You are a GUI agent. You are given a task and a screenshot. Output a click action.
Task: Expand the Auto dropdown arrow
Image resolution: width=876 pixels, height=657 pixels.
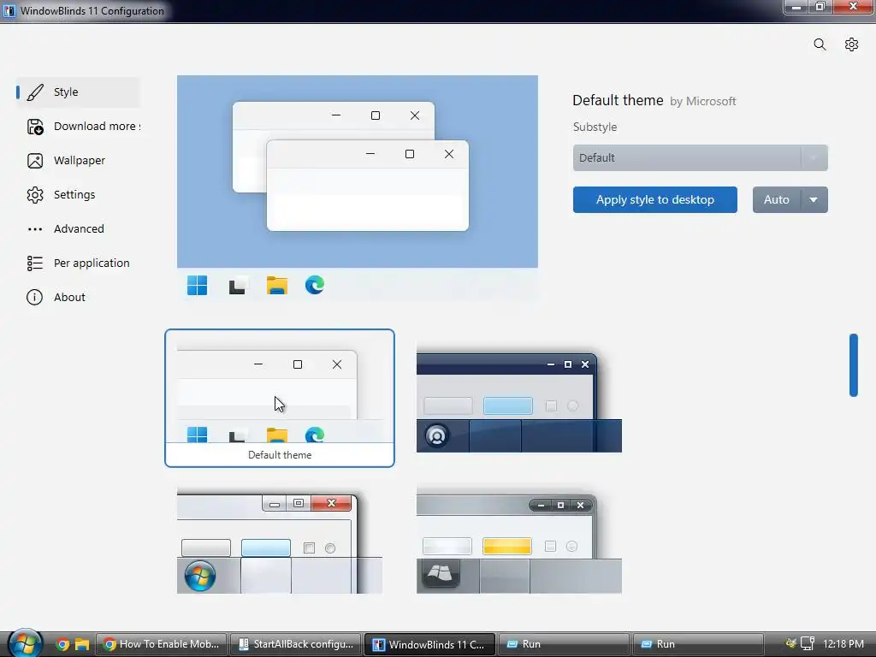pos(814,199)
